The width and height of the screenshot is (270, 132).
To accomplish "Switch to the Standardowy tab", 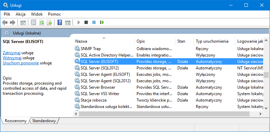I will [x=44, y=121].
